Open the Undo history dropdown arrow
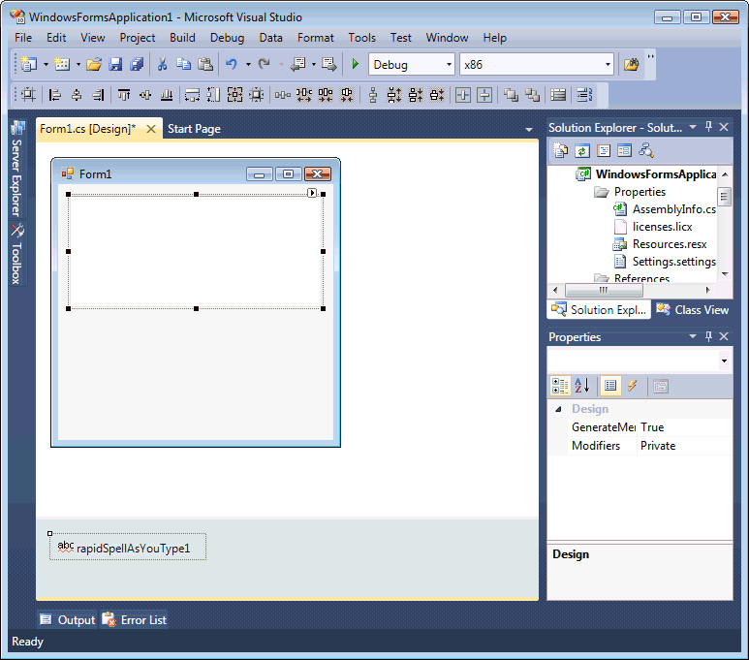The height and width of the screenshot is (660, 749). (248, 64)
